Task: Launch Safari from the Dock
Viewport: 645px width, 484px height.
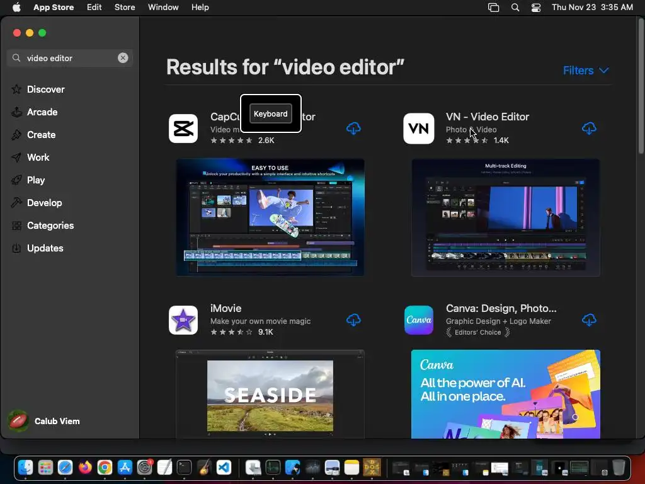Action: 65,468
